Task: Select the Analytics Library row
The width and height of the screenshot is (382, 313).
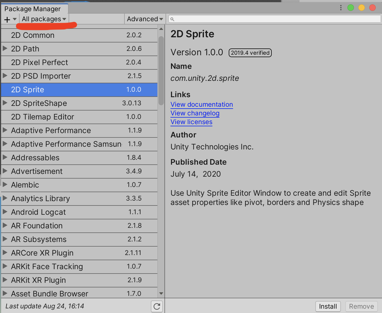Action: [79, 199]
